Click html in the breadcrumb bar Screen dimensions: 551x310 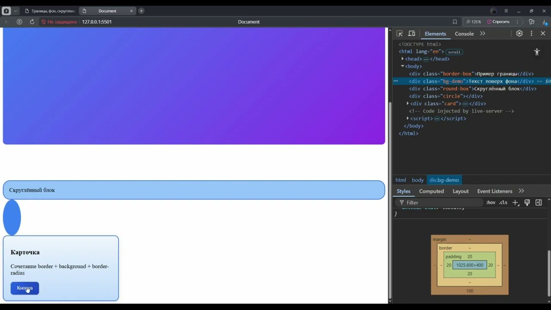[x=400, y=180]
